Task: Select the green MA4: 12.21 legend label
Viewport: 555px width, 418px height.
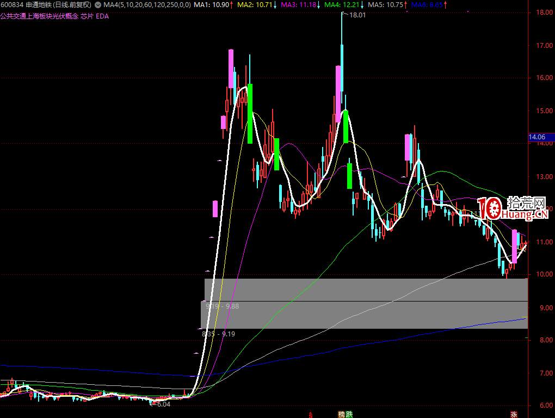Action: tap(342, 4)
